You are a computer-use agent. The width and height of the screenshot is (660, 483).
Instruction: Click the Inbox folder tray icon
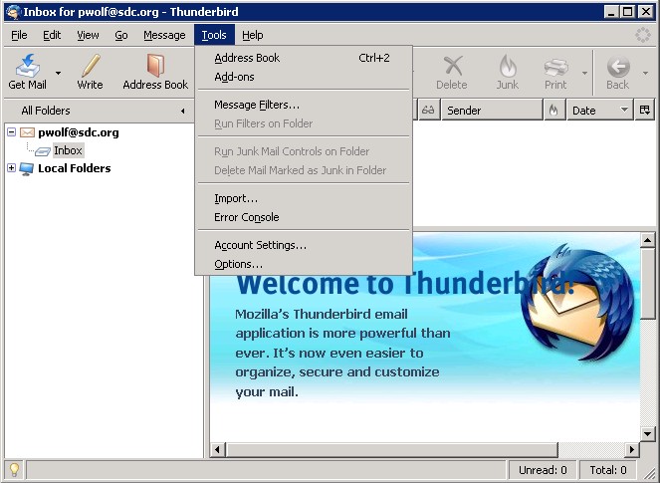[43, 151]
